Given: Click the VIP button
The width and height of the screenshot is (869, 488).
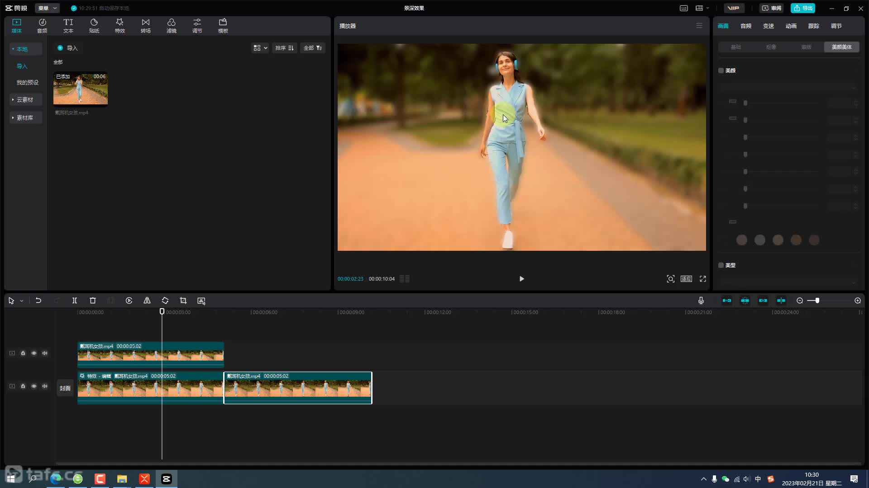Looking at the screenshot, I should 734,8.
